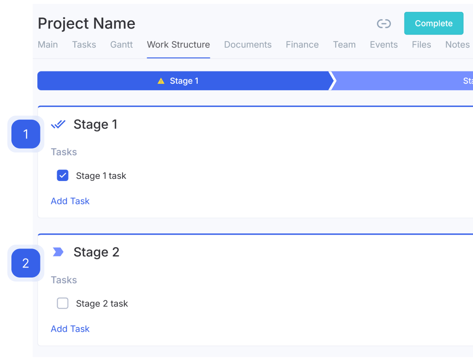Go to the Files tab
The image size is (473, 363).
pyautogui.click(x=422, y=45)
